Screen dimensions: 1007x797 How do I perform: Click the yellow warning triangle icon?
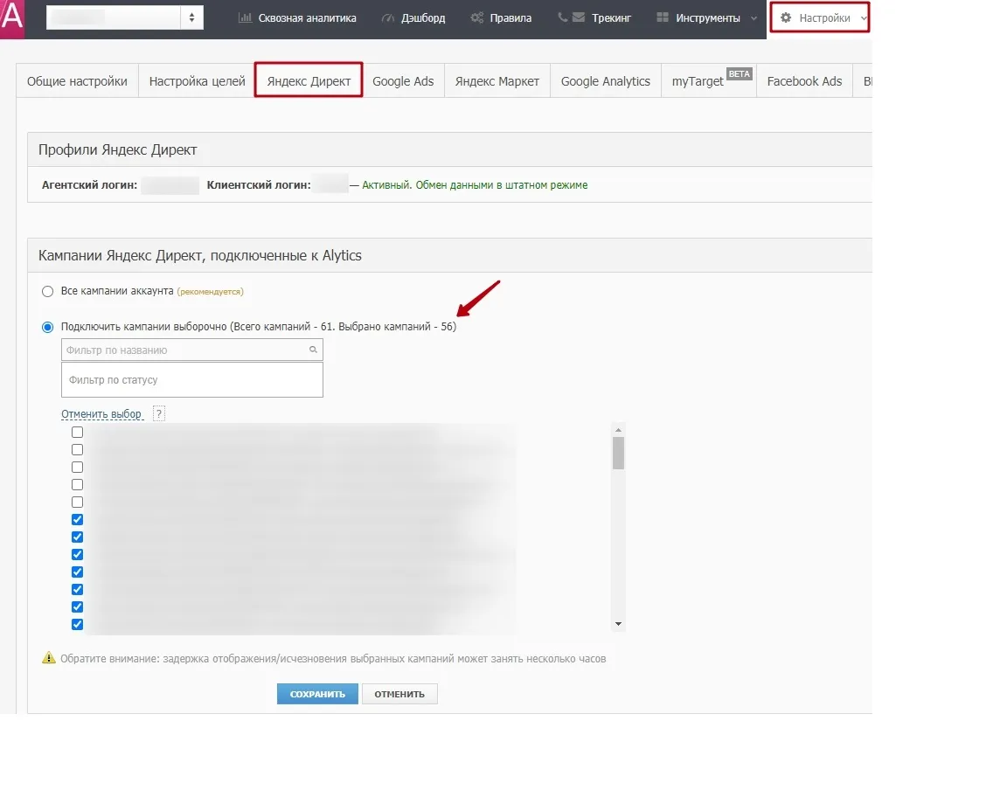pos(49,658)
